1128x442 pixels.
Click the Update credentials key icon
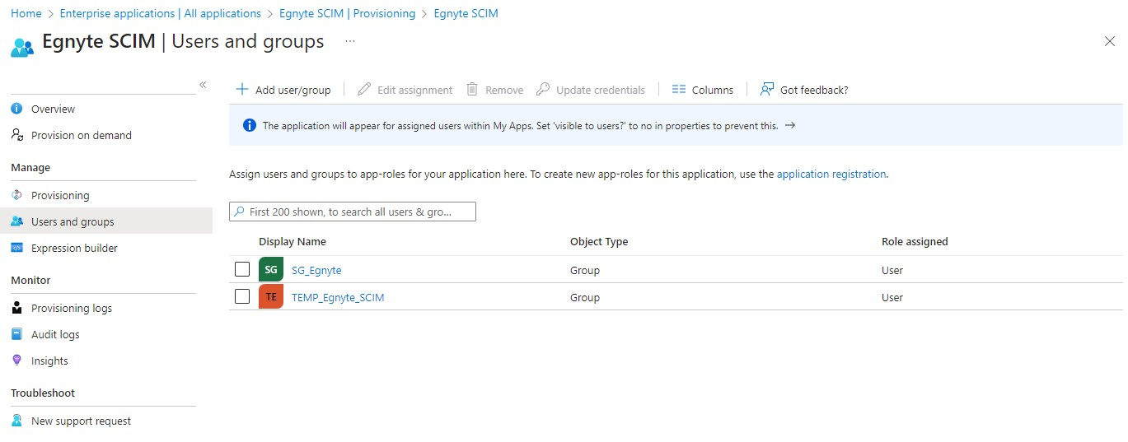point(543,89)
